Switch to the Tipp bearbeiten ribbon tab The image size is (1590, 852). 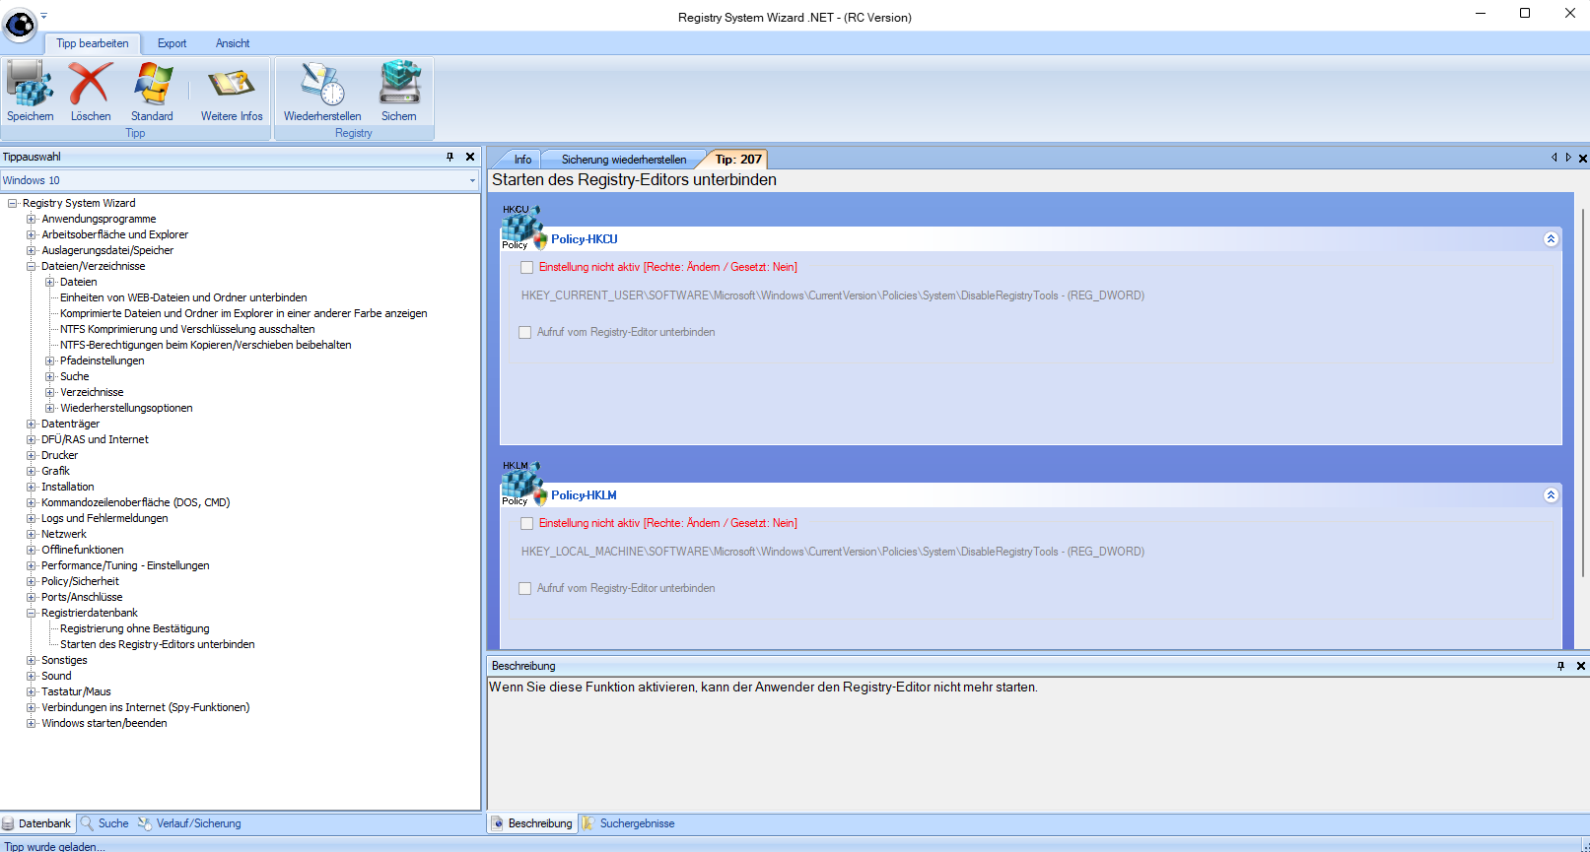click(x=93, y=43)
